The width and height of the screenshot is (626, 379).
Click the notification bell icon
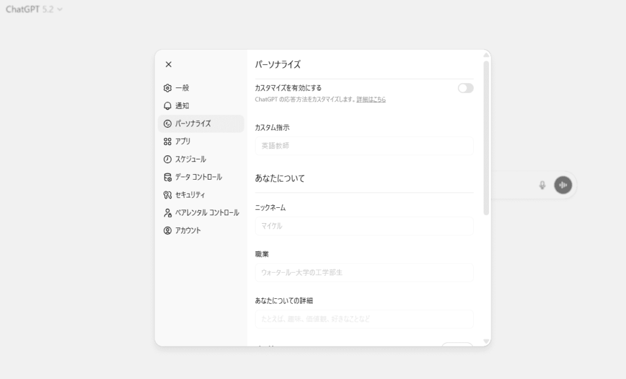tap(168, 106)
